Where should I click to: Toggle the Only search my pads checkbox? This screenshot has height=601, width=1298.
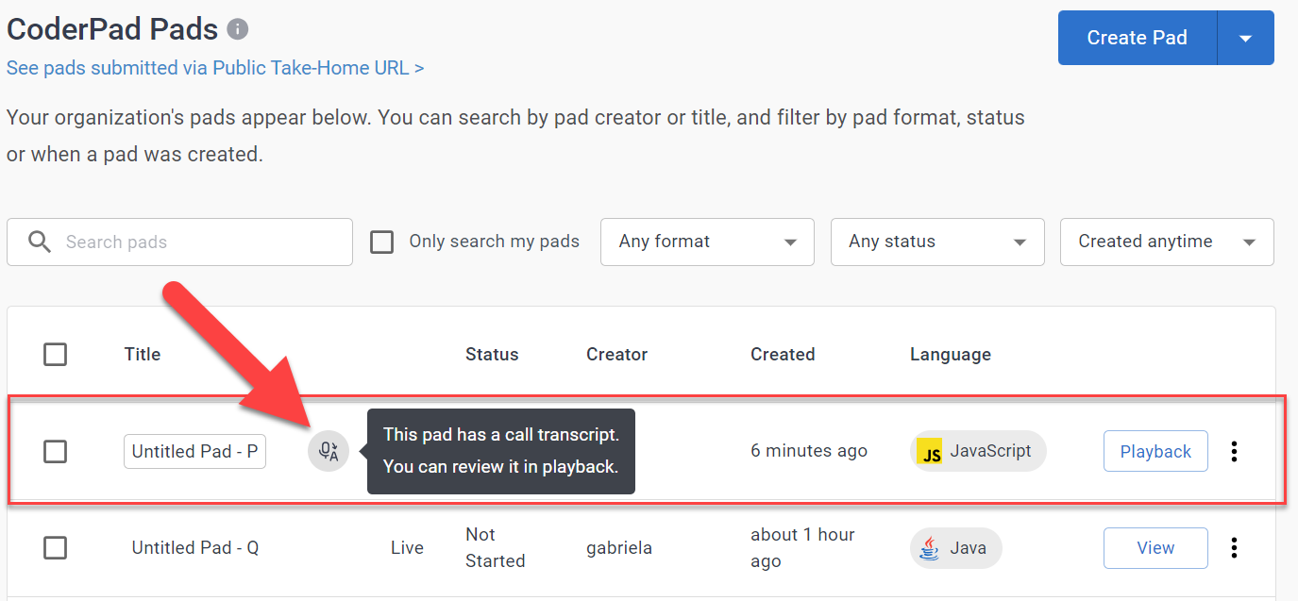[x=382, y=242]
